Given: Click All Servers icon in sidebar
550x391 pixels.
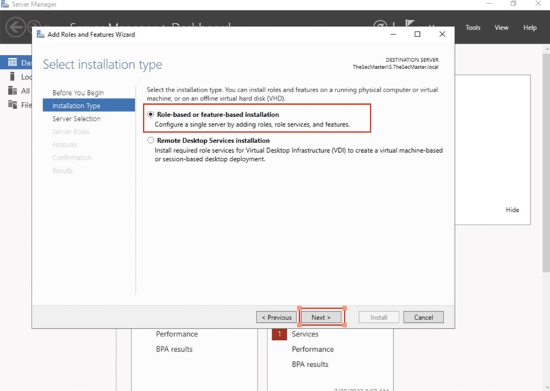Looking at the screenshot, I should 12,91.
